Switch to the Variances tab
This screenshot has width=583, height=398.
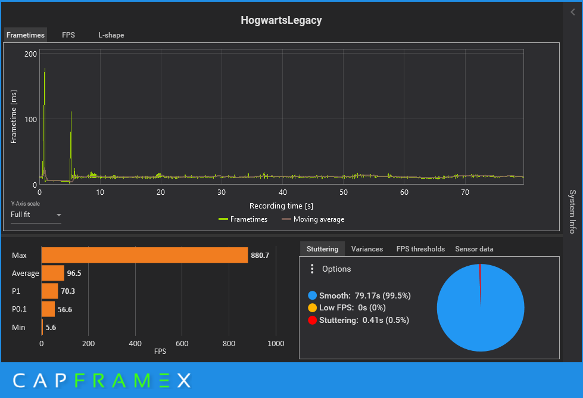pos(367,249)
